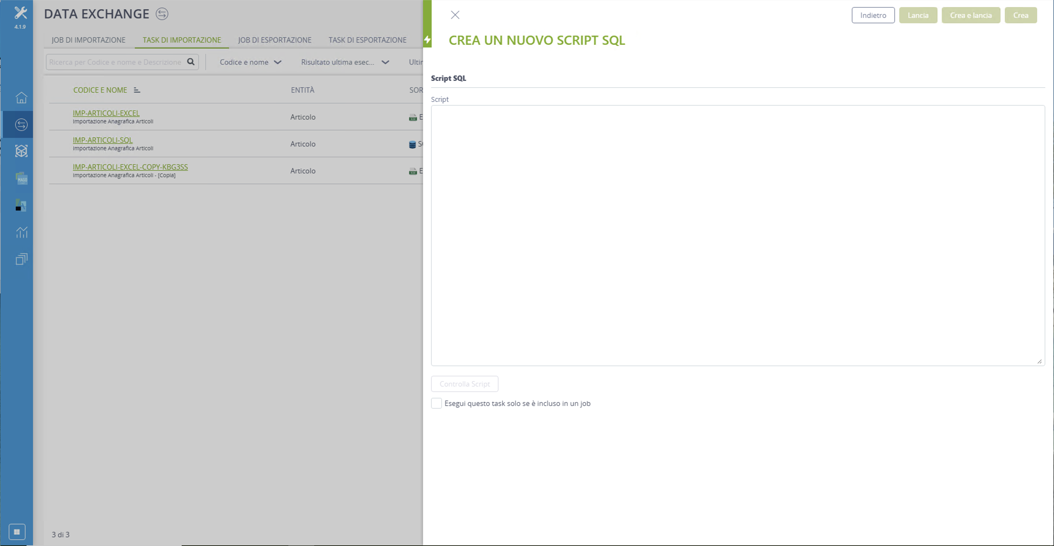Click the Indietro button
This screenshot has width=1054, height=546.
click(873, 15)
